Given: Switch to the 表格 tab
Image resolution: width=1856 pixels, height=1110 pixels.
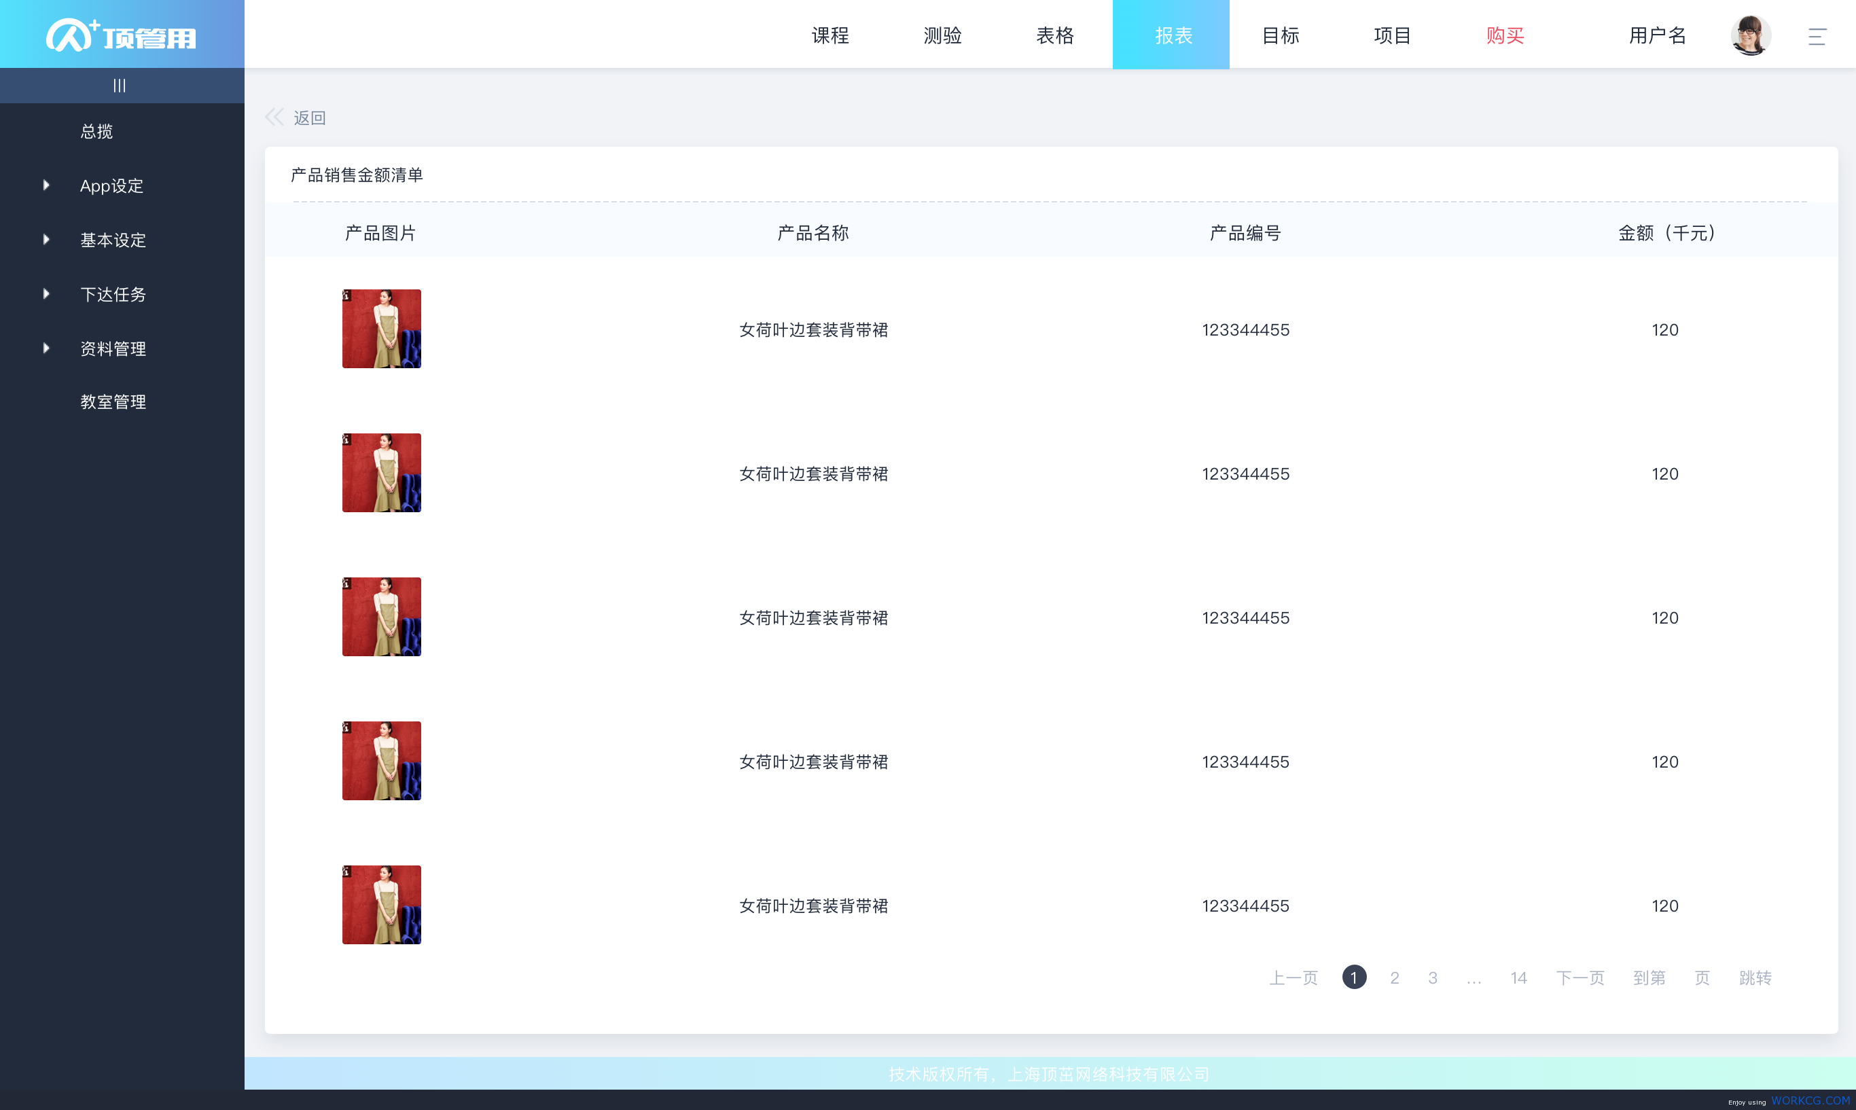Looking at the screenshot, I should pyautogui.click(x=1055, y=35).
